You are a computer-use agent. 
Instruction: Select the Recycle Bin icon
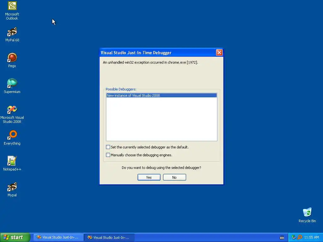tap(307, 215)
